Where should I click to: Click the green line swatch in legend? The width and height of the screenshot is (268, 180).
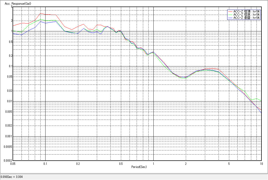230,15
